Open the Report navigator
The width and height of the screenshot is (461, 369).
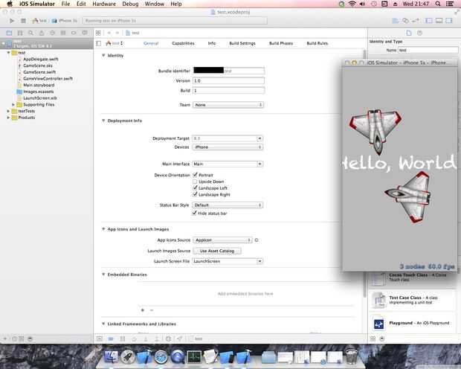[85, 33]
